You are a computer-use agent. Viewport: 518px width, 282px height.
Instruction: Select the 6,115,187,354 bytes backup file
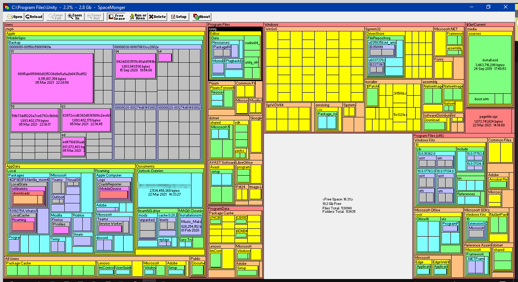click(52, 78)
